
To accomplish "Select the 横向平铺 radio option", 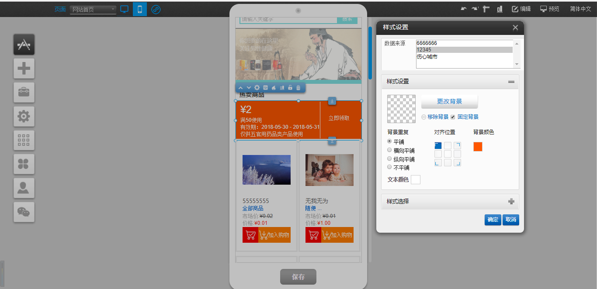I will click(x=389, y=150).
